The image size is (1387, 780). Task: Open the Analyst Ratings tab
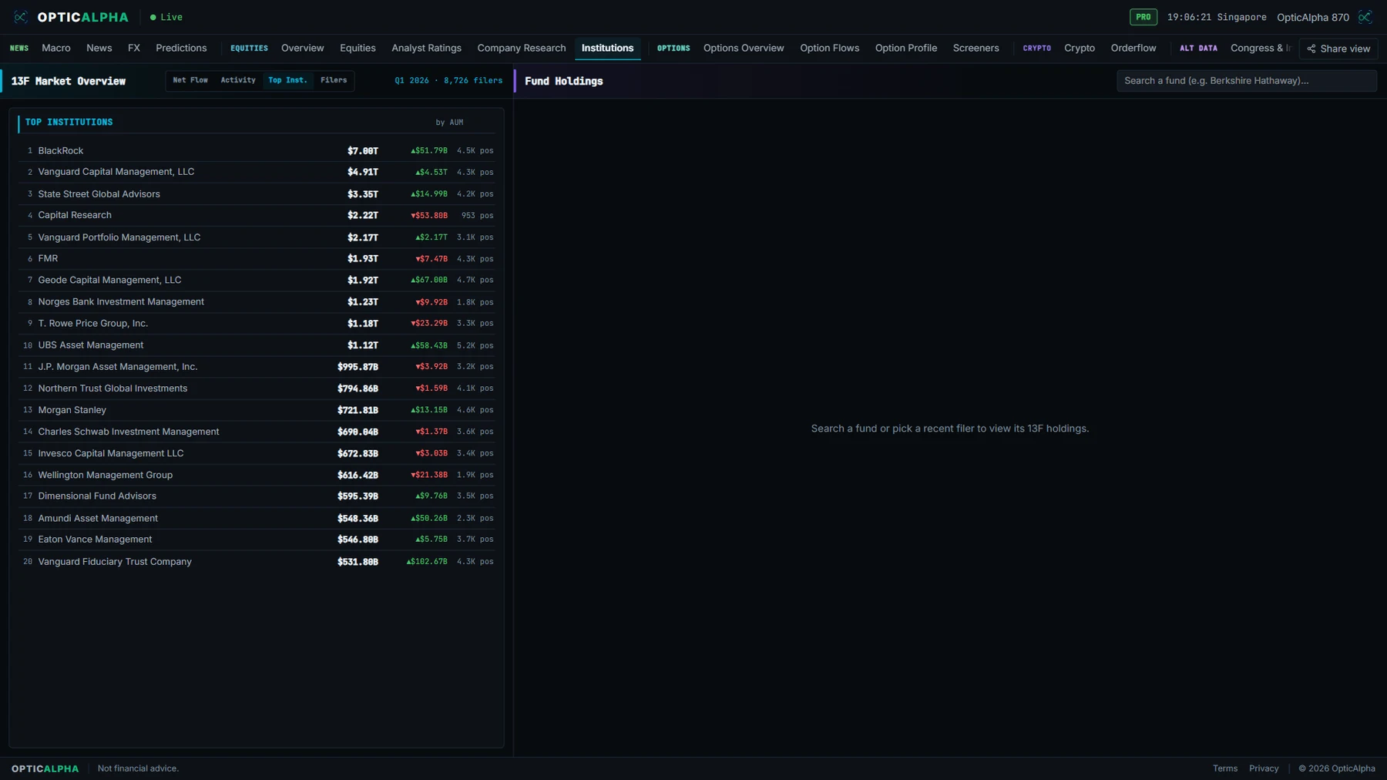tap(426, 48)
